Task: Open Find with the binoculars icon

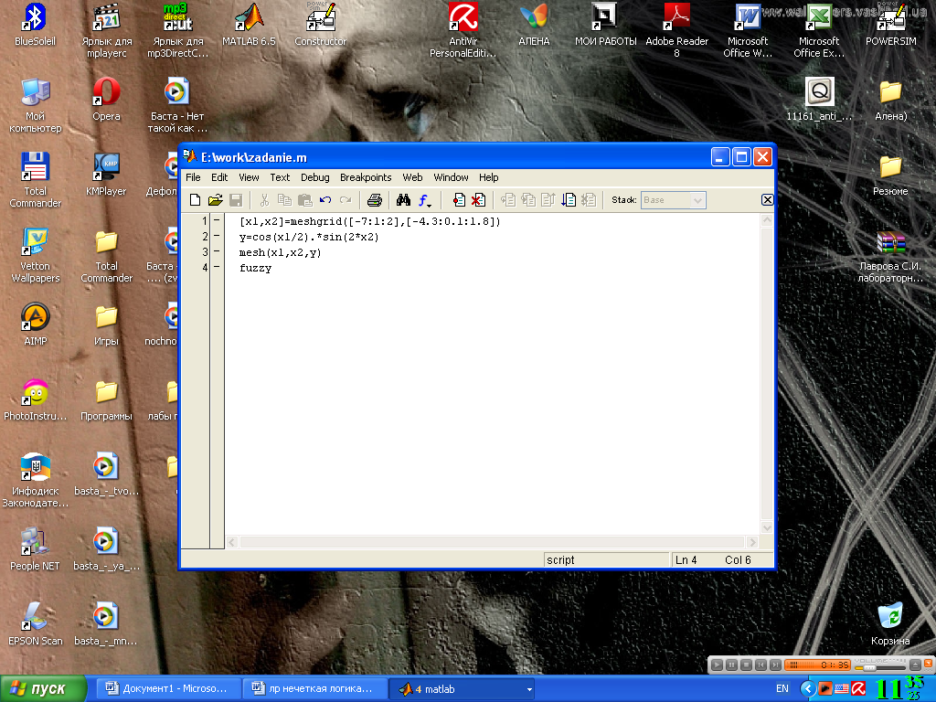Action: [x=403, y=200]
